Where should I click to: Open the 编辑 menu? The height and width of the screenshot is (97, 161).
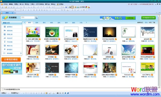point(11,4)
